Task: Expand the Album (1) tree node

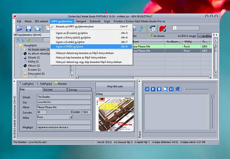Action: pyautogui.click(x=21, y=66)
